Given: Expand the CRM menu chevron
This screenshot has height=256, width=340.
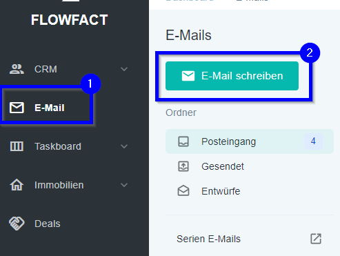Looking at the screenshot, I should [124, 69].
